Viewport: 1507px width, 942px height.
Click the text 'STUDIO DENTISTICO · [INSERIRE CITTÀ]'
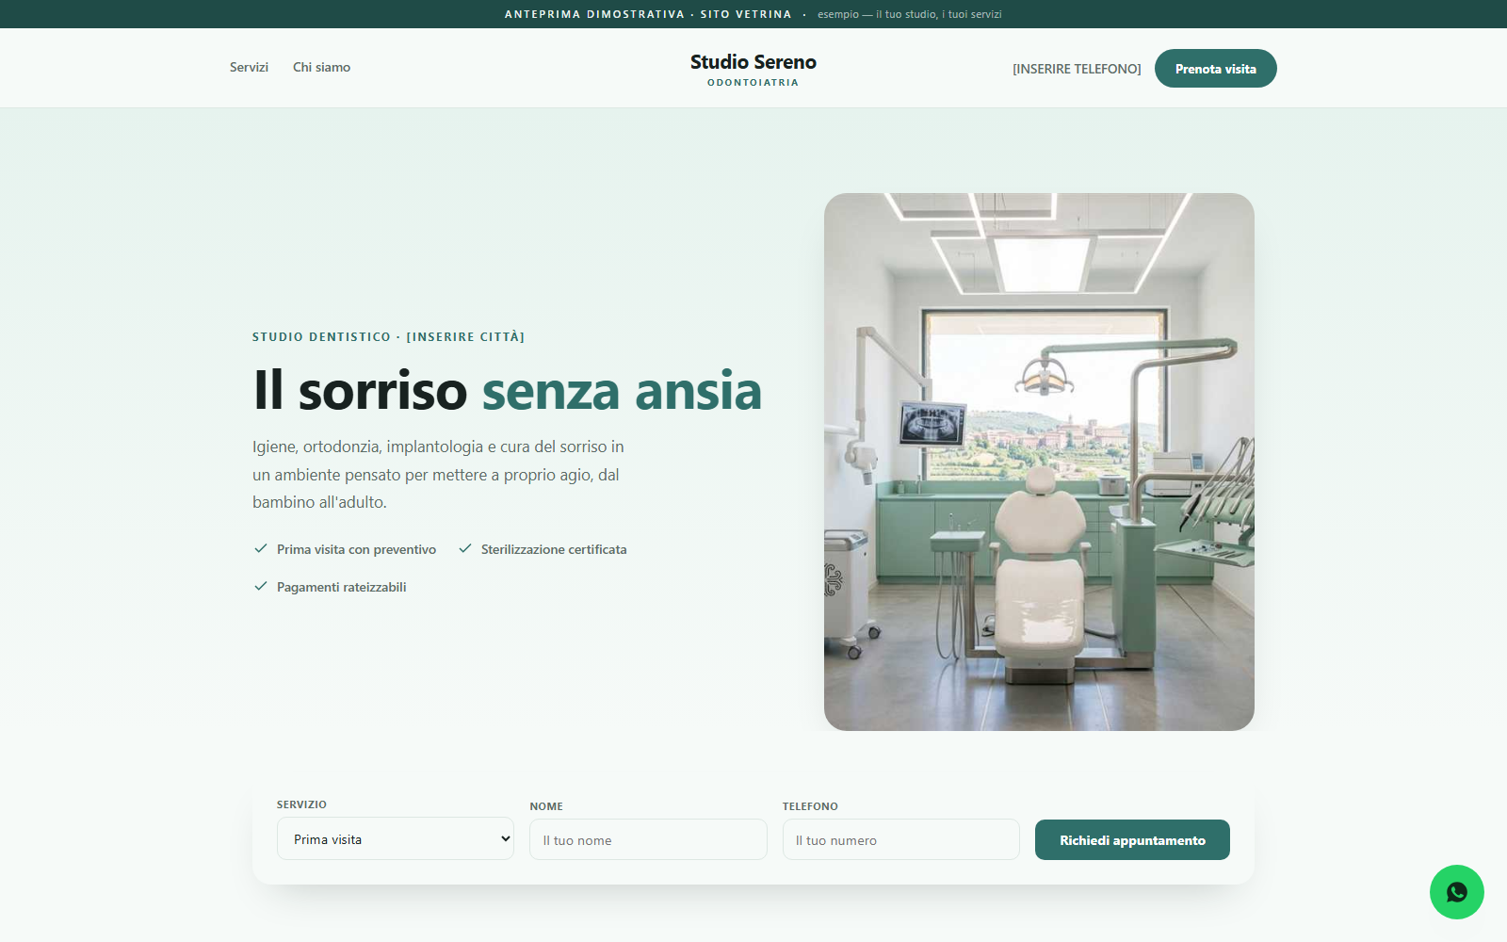(388, 337)
